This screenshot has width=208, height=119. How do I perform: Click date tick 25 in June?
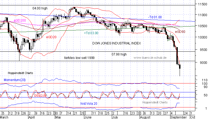[x=107, y=113]
